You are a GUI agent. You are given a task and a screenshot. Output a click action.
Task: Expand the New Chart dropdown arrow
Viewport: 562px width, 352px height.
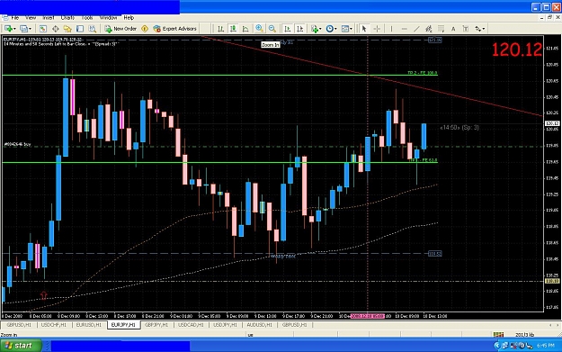[14, 29]
